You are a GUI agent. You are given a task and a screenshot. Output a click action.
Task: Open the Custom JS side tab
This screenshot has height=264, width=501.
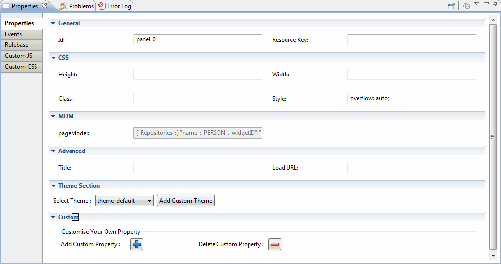(x=22, y=56)
